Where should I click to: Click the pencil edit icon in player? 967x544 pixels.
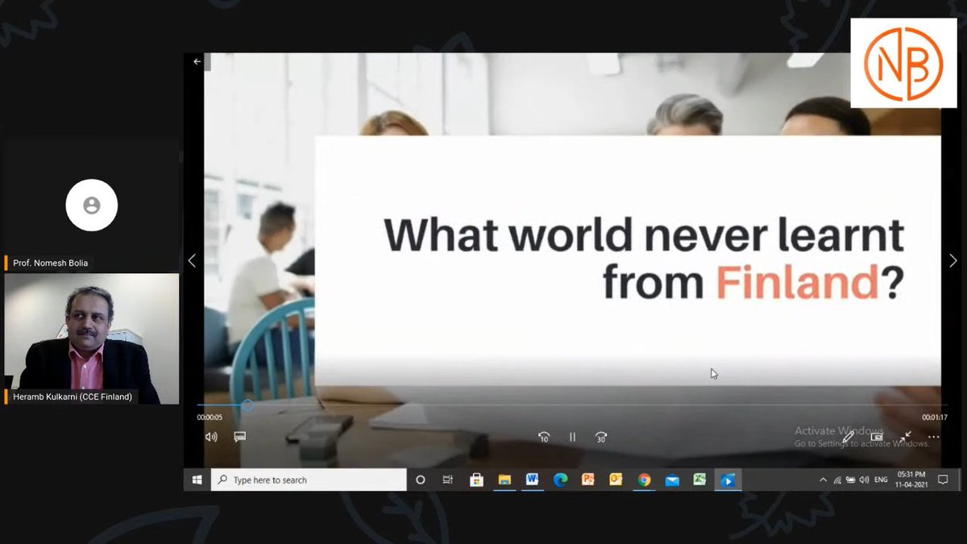pyautogui.click(x=849, y=437)
